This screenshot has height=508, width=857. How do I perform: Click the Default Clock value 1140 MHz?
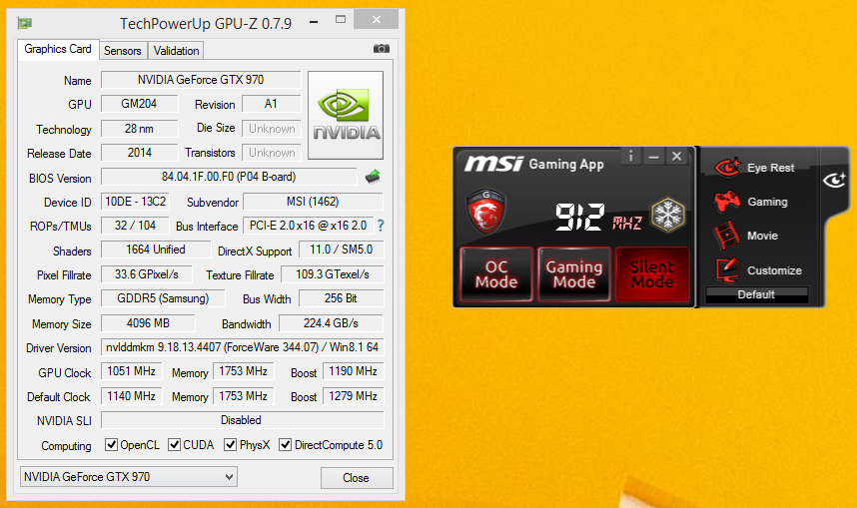[131, 396]
